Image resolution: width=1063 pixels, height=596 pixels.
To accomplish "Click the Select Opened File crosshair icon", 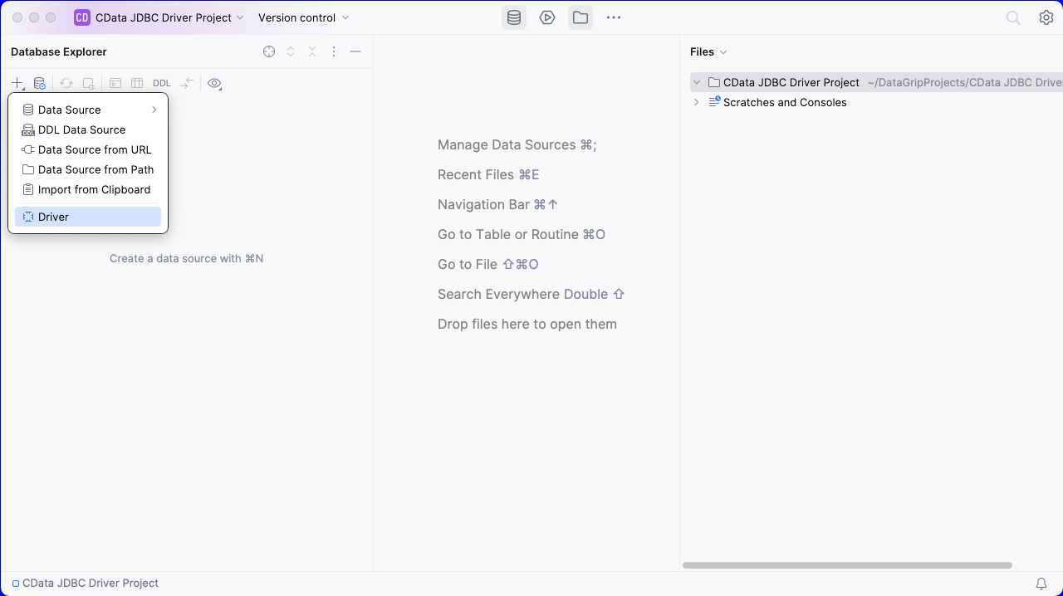I will pos(269,51).
